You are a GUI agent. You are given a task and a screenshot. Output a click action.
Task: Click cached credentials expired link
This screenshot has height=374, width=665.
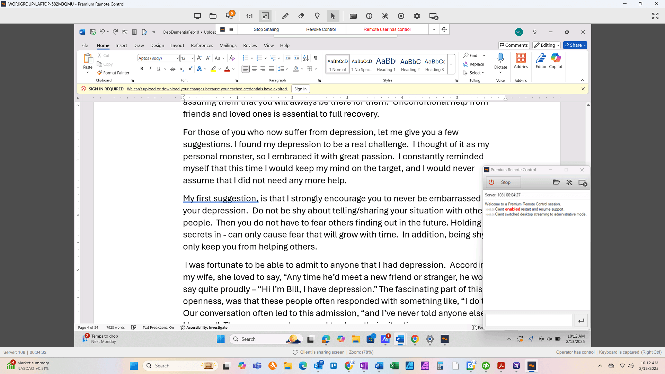tap(207, 89)
